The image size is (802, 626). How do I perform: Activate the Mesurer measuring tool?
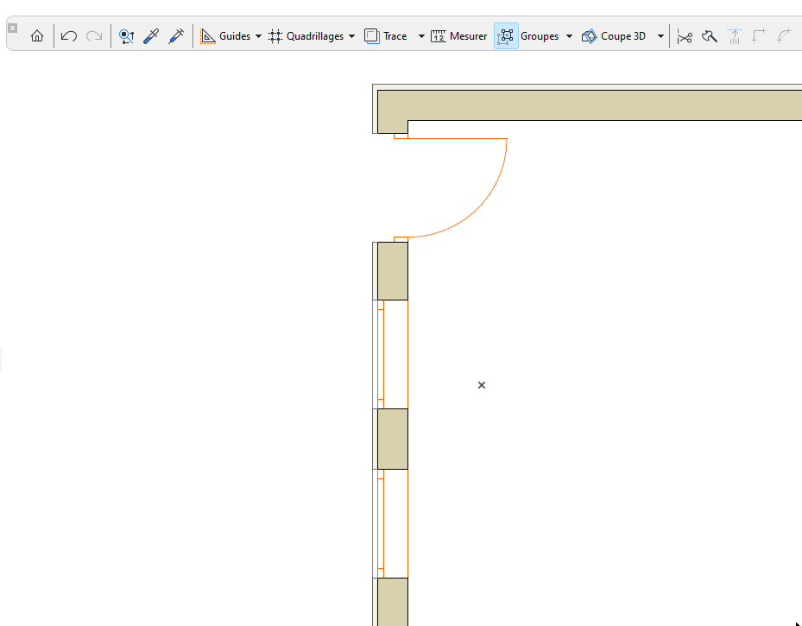(458, 36)
